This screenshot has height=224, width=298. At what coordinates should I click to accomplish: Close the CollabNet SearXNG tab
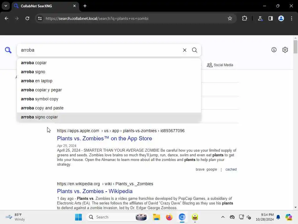[74, 6]
